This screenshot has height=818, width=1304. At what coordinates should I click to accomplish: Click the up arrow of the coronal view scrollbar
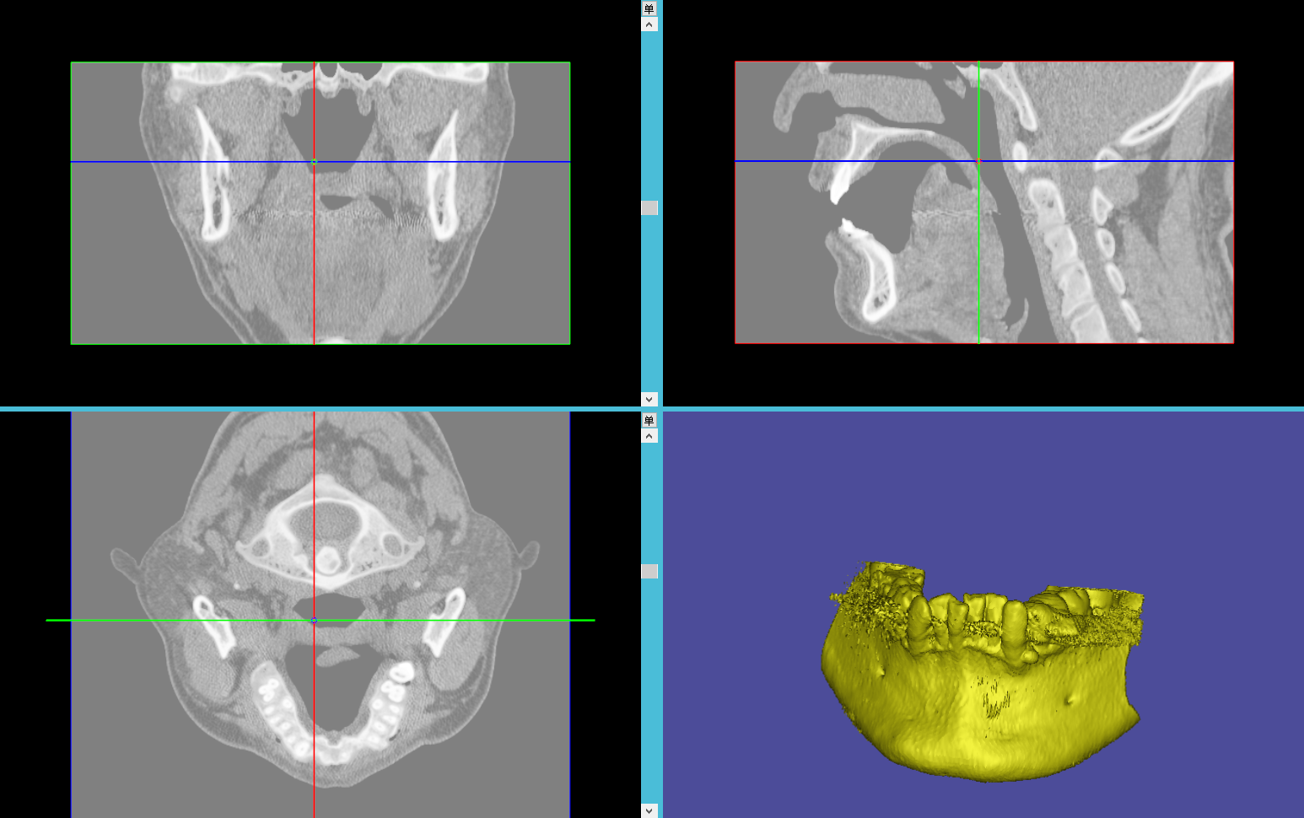click(x=649, y=24)
